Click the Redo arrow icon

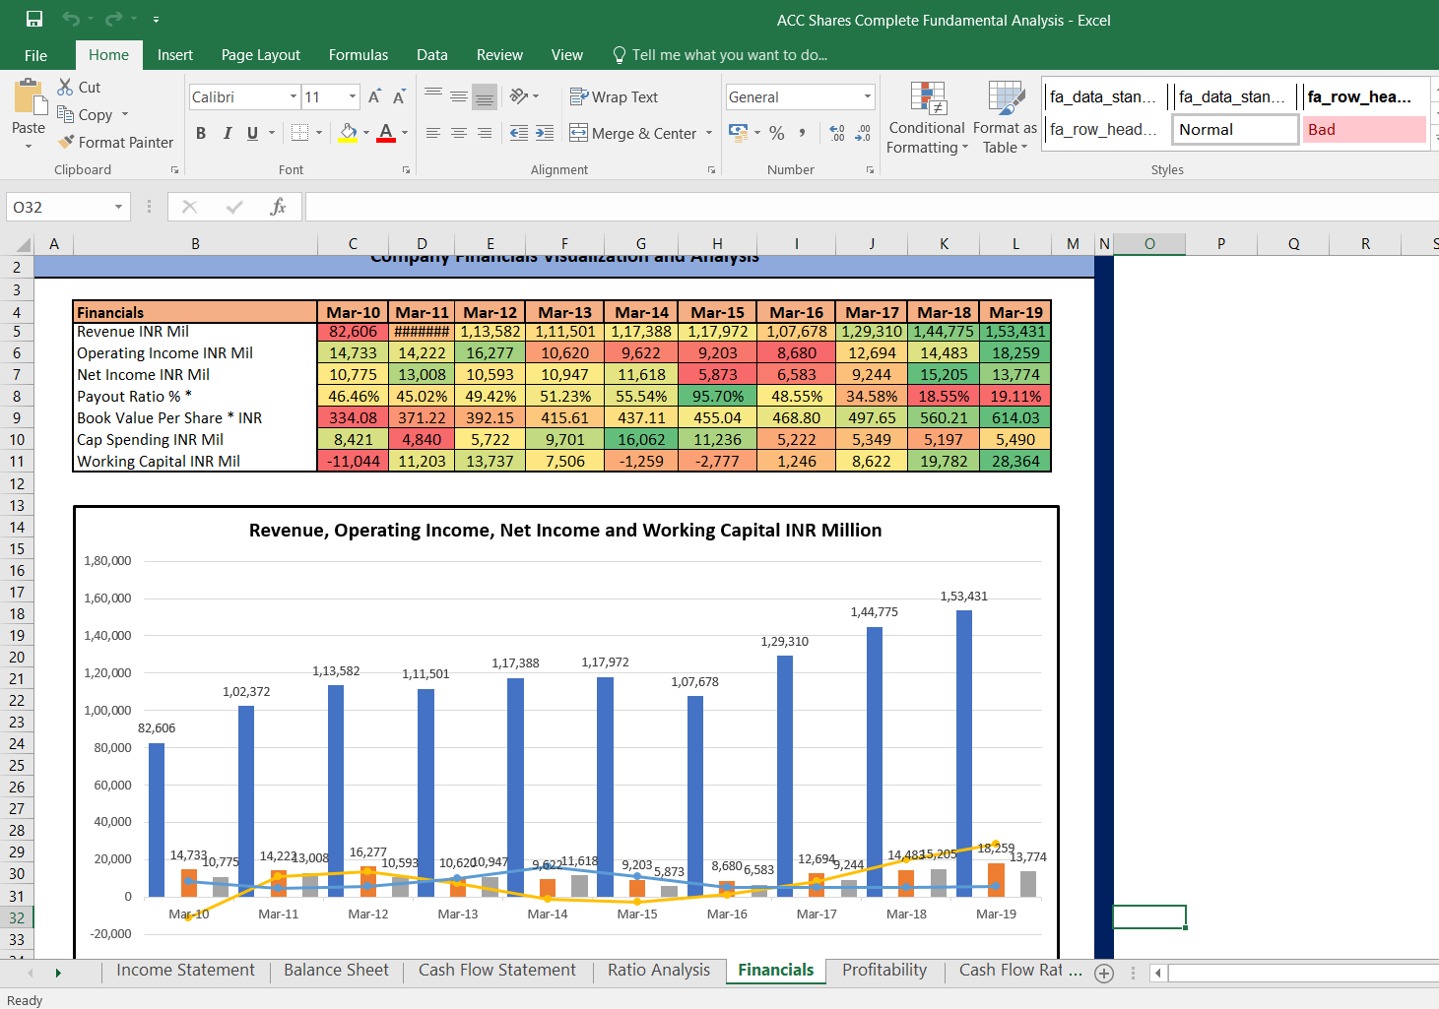113,19
